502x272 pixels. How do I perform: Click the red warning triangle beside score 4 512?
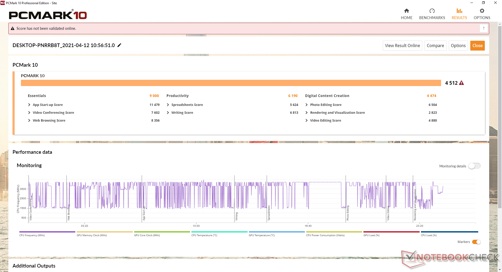tap(461, 83)
